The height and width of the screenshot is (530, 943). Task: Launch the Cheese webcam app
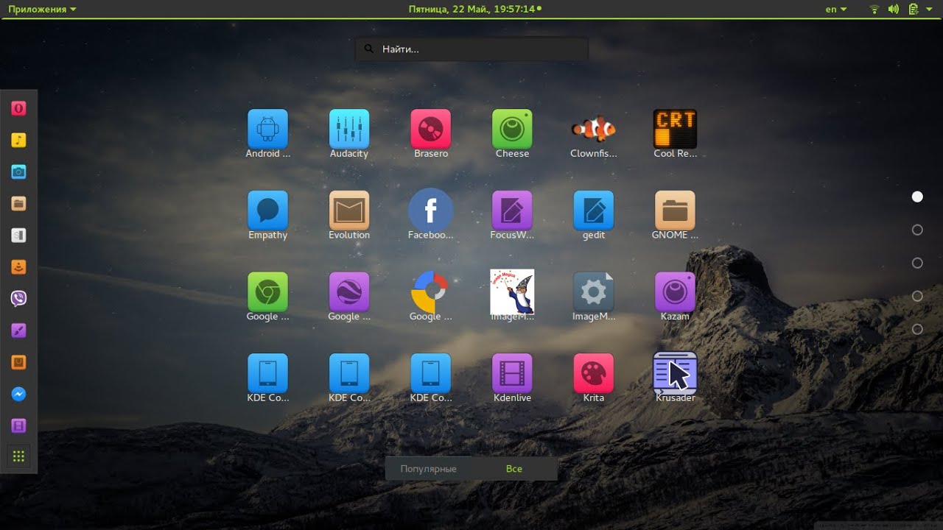(x=512, y=129)
